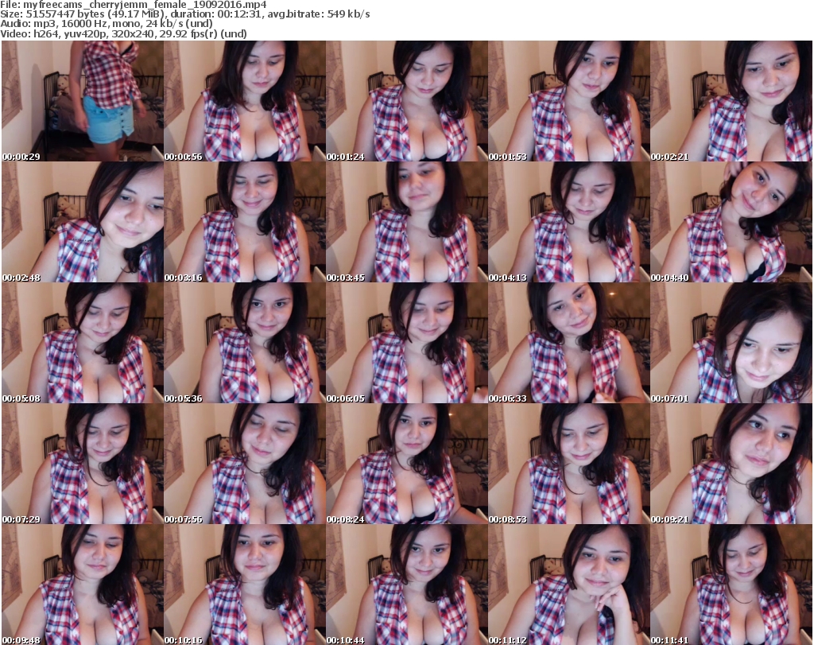Select the frame stamped 00:03:16
814x645 pixels.
[x=245, y=222]
